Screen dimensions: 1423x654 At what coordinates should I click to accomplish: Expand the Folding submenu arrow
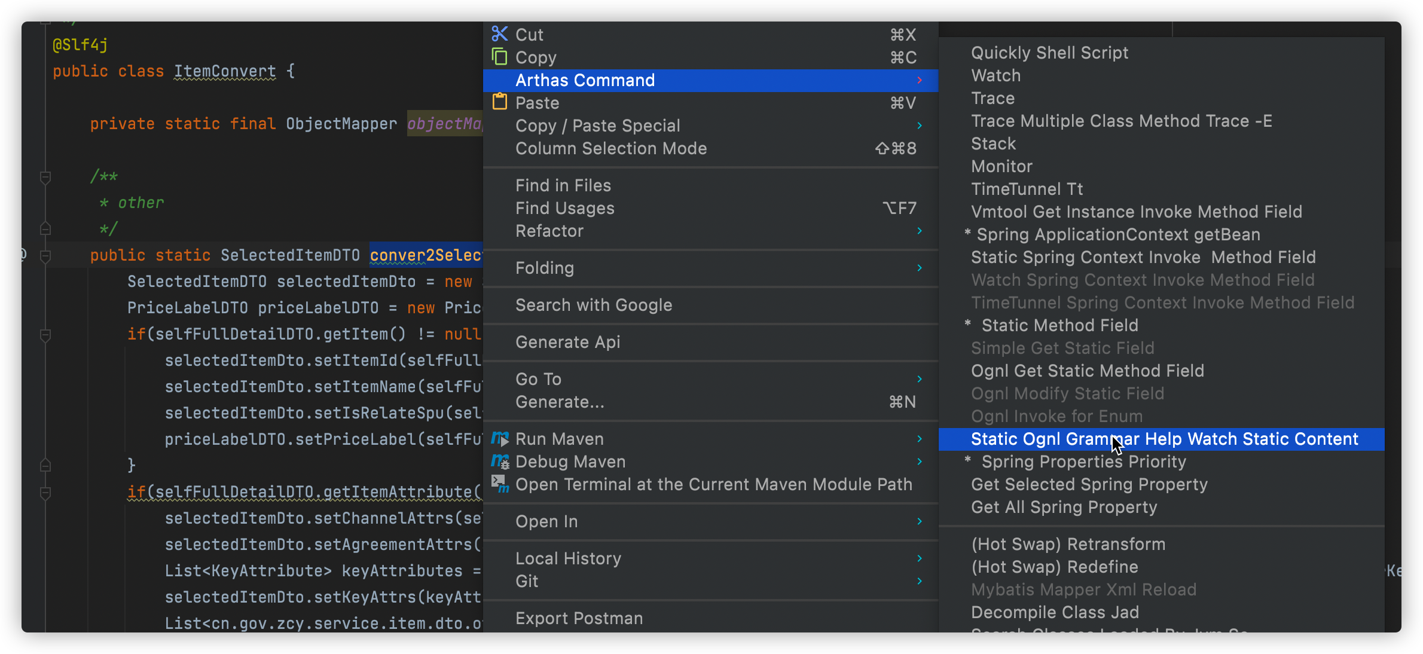tap(920, 268)
